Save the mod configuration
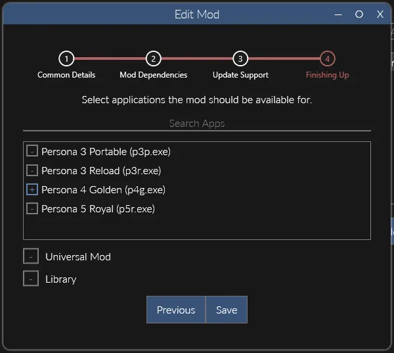Image resolution: width=394 pixels, height=353 pixels. click(227, 310)
